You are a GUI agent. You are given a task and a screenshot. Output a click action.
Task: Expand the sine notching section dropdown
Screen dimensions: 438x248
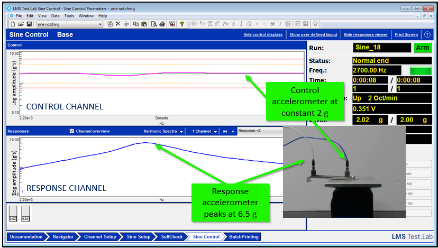tap(101, 24)
